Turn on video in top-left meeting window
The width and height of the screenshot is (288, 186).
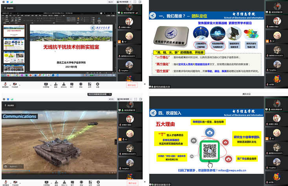16,84
